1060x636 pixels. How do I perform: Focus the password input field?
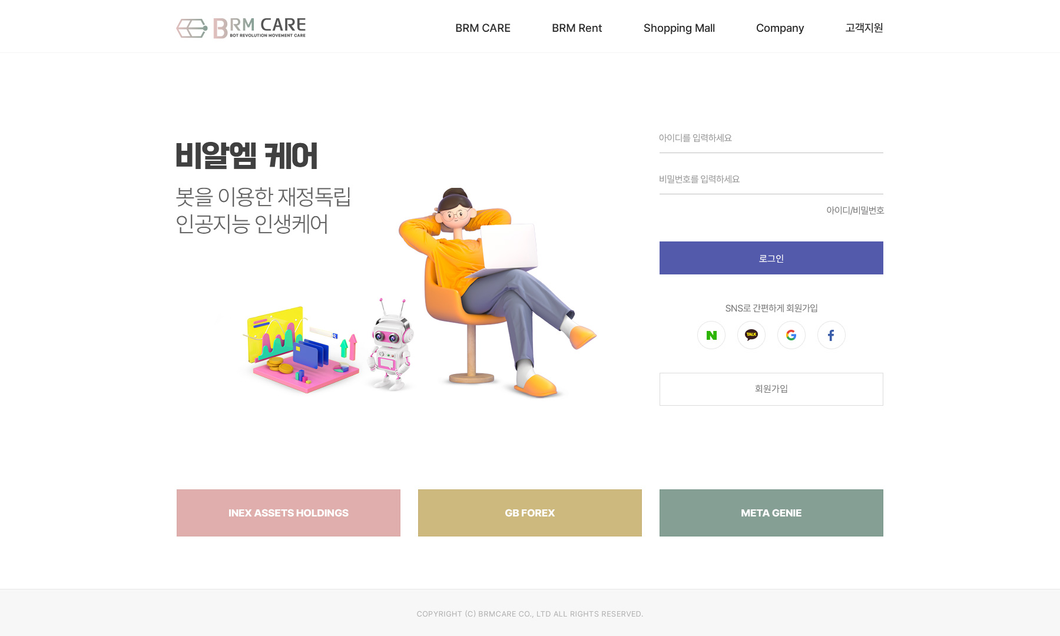[x=771, y=180]
